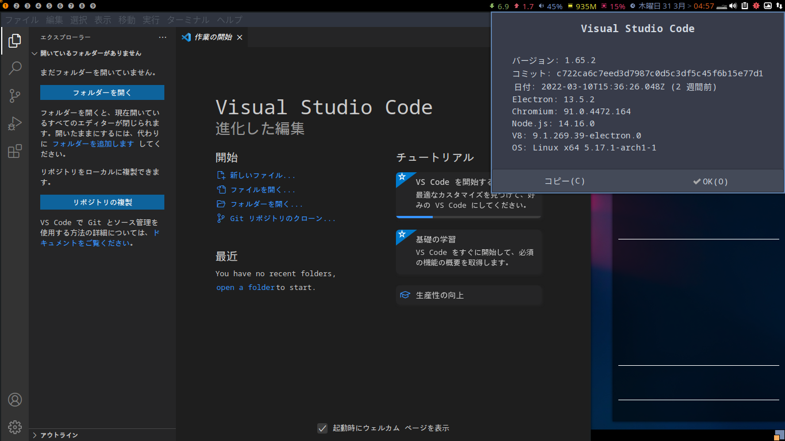Click the 新しいファイル... link

[x=263, y=176]
